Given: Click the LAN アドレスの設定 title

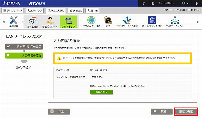Looking at the screenshot, I should point(24,36).
